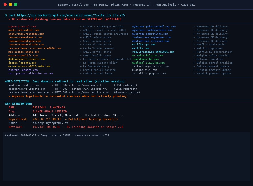Viewport: 253px width, 186px height.
Task: Open sevinhub.com/osint-011 link
Action: pyautogui.click(x=92, y=135)
